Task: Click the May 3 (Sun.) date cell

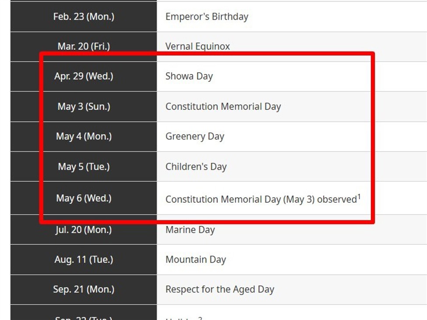Action: click(x=84, y=106)
